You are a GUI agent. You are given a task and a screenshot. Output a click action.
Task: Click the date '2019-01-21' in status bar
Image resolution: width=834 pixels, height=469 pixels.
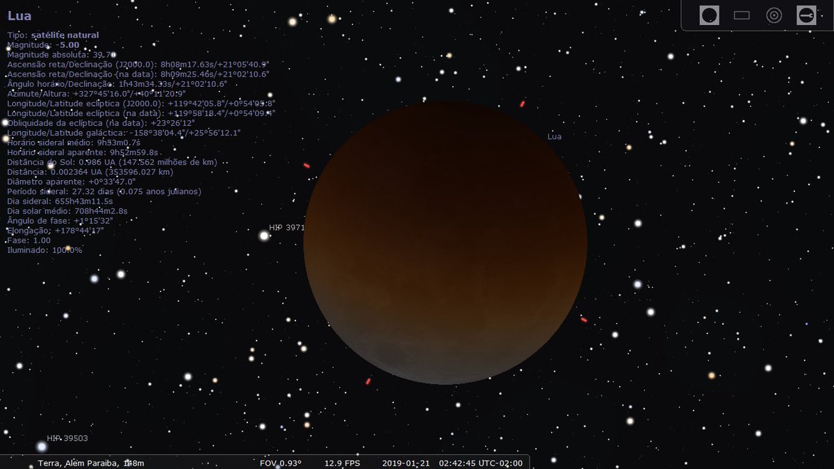coord(406,463)
